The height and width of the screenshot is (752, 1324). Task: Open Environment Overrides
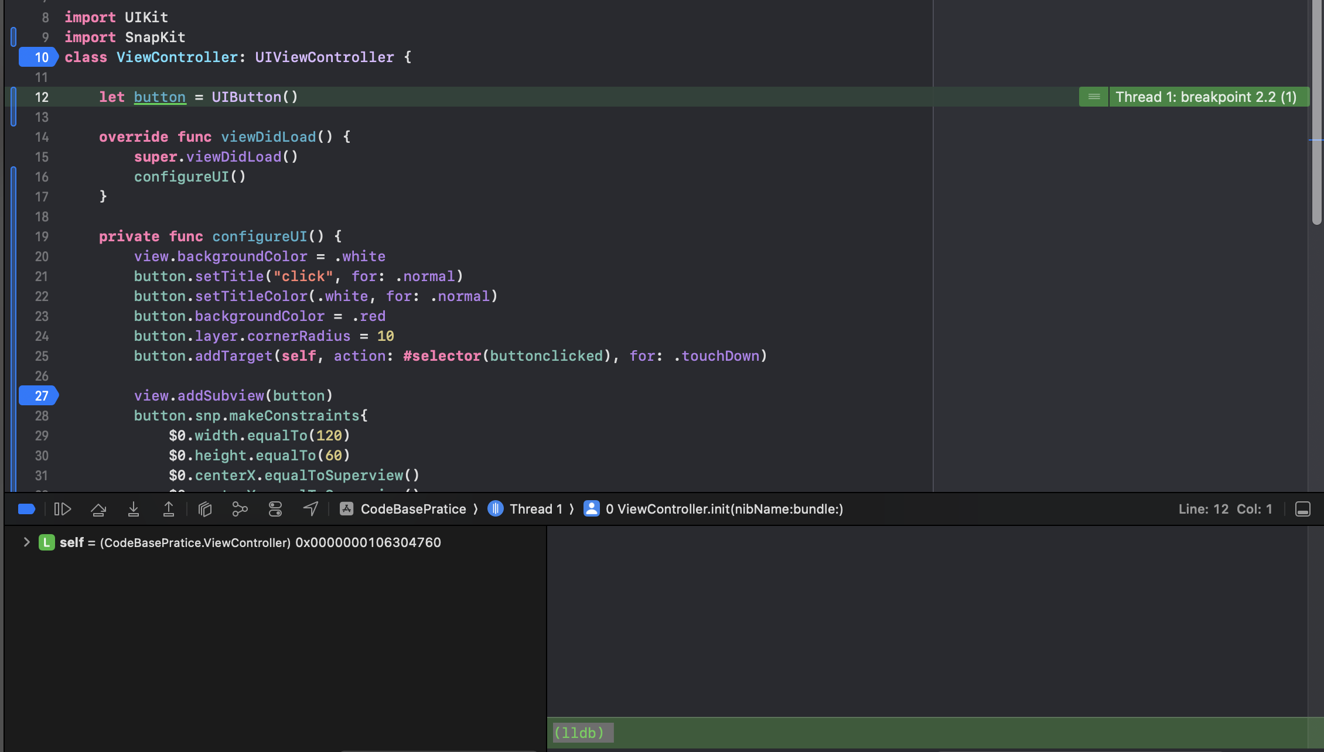[x=275, y=509]
